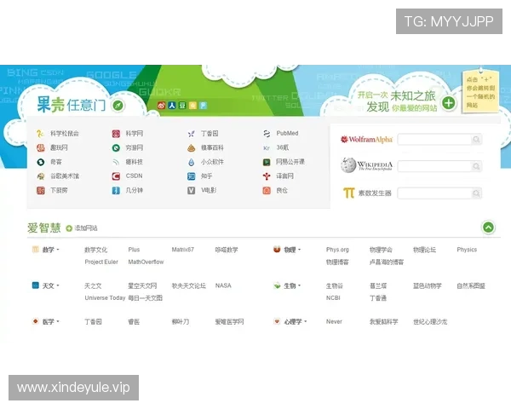Open the 数学文化 link

click(95, 250)
